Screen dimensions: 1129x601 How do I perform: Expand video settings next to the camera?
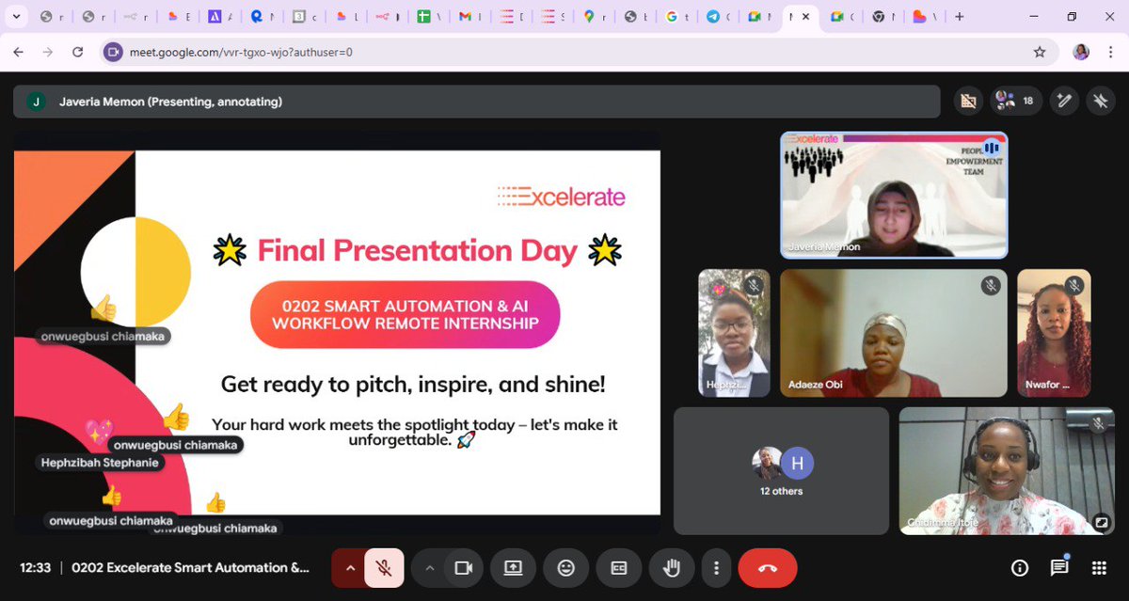[429, 568]
